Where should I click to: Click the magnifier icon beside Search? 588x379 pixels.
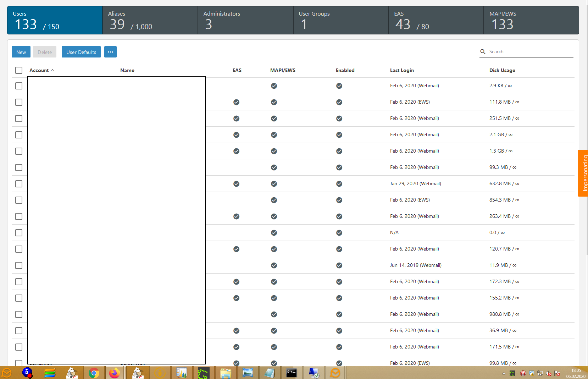483,52
